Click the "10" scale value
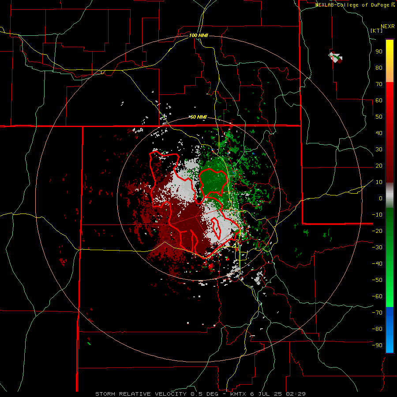This screenshot has height=397, width=397. 379,182
